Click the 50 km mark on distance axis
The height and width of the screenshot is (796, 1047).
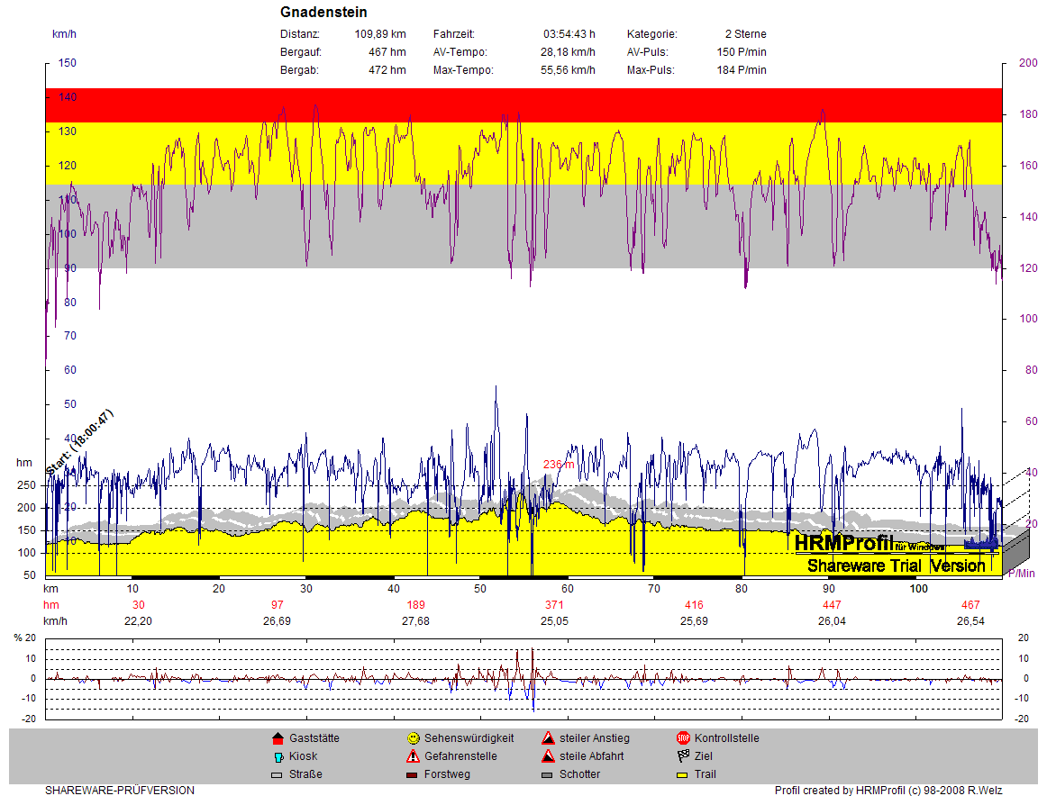480,588
